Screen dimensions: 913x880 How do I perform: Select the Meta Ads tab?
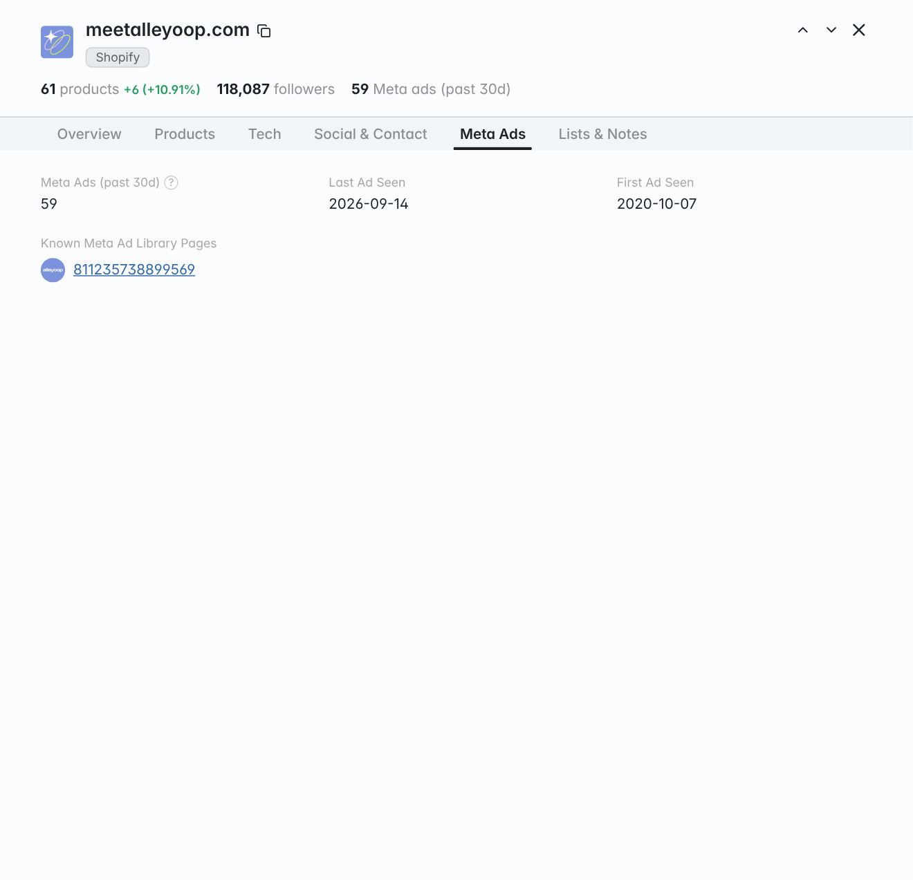[492, 134]
